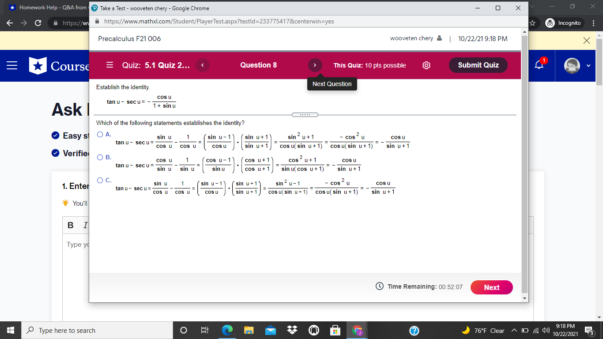This screenshot has height=339, width=603.
Task: Click the quiz window vertical scrollbar
Action: tap(525, 165)
